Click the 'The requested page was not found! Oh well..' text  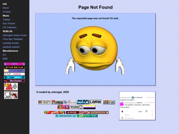pos(95,18)
